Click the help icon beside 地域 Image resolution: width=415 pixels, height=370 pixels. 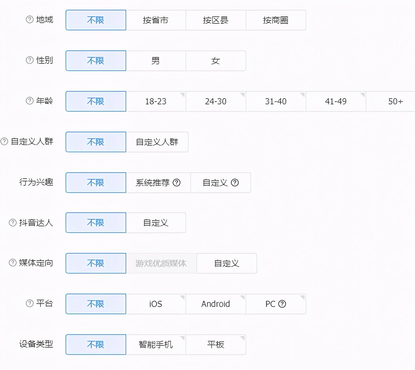(30, 20)
